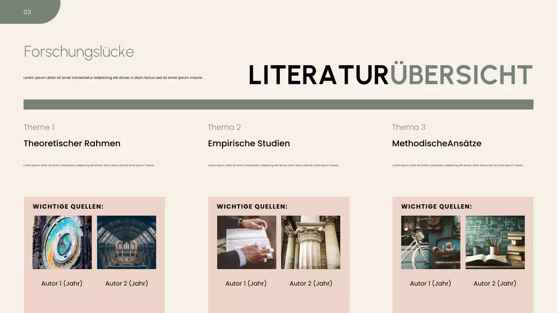Viewport: 557px width, 313px height.
Task: Click Autor 2 (Jahr) under the column image
Action: (311, 283)
